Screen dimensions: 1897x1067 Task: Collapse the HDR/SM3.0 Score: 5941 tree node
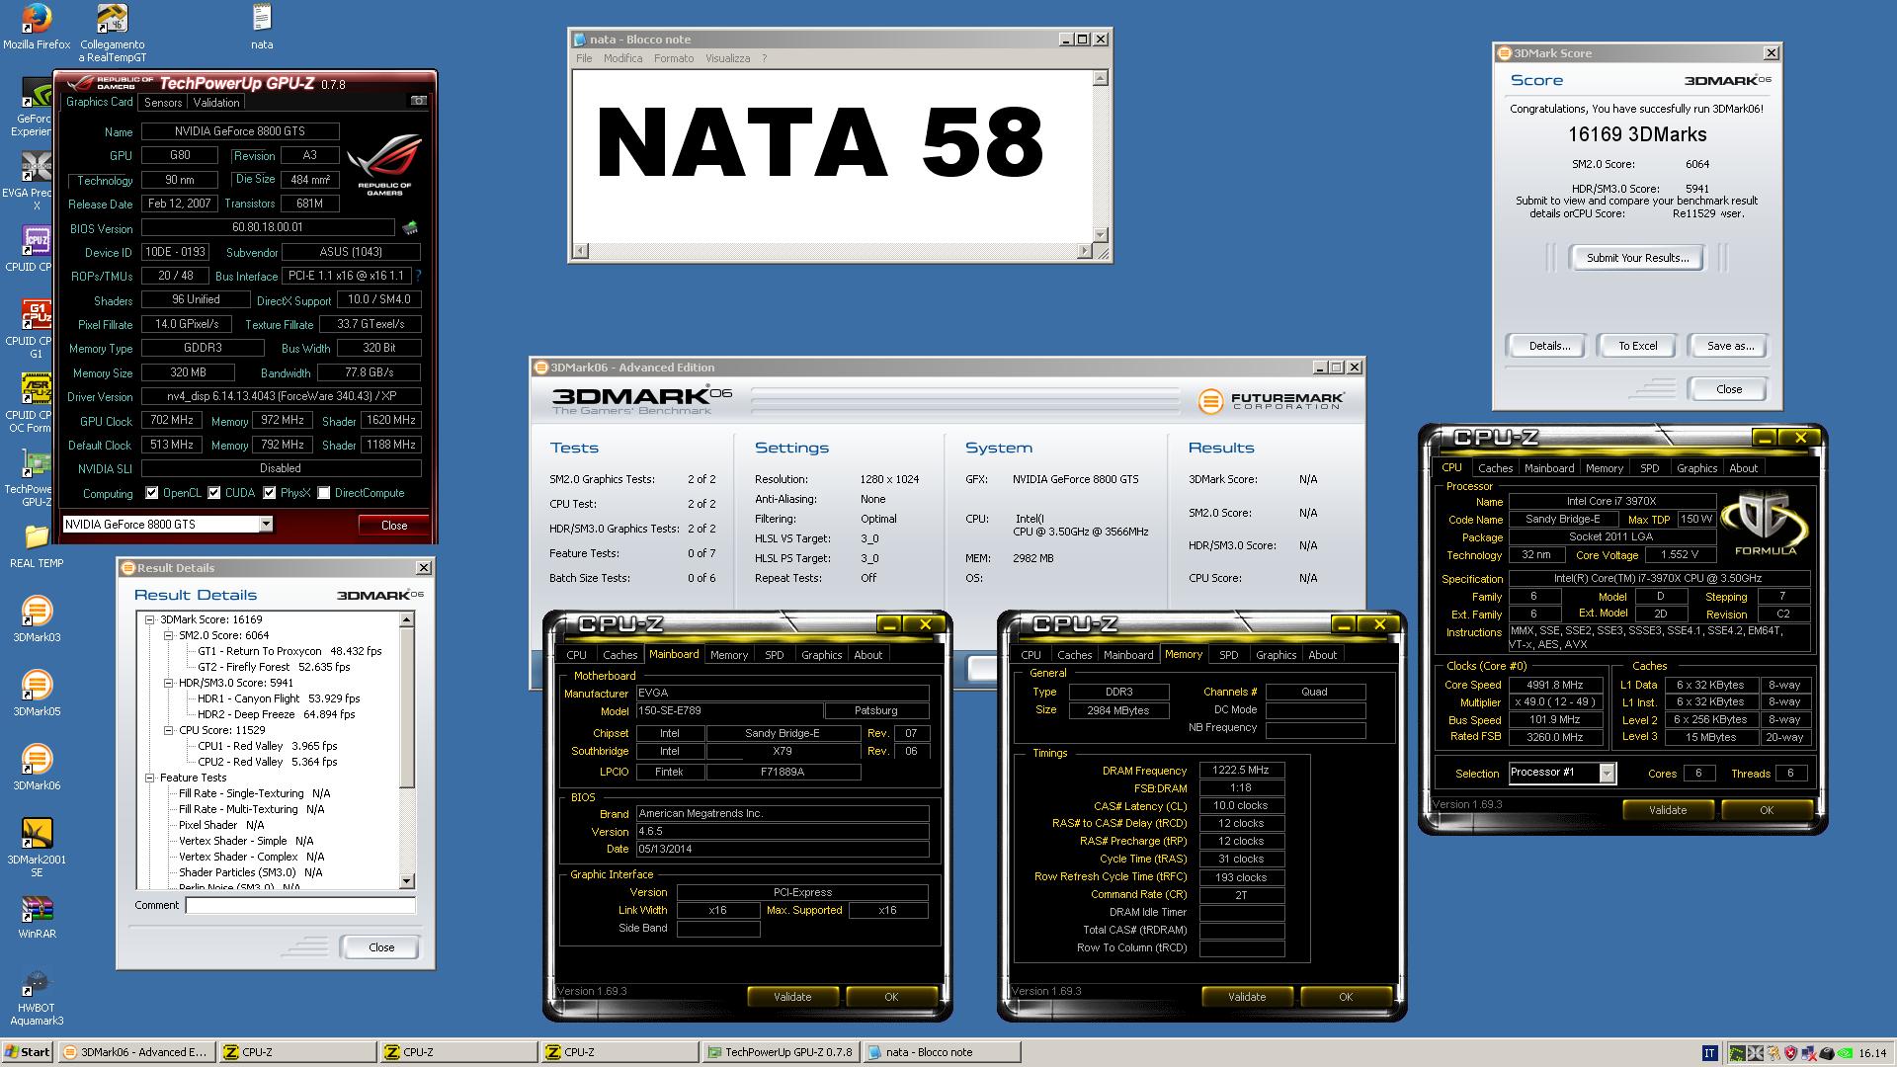coord(169,683)
